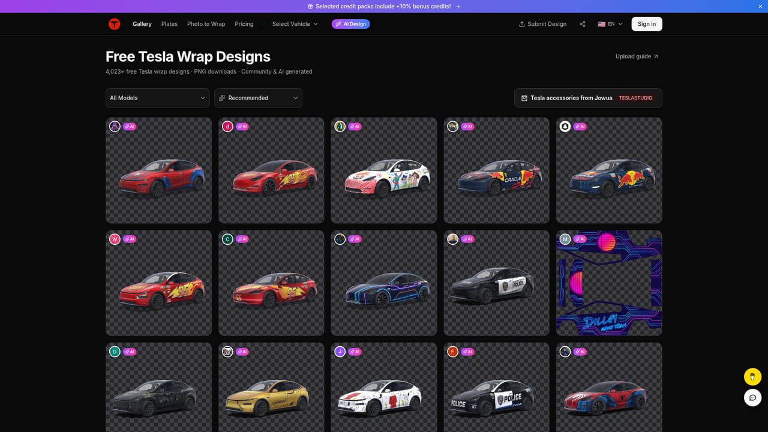This screenshot has height=432, width=768.
Task: Open the neon blue outlined car design
Action: click(384, 283)
